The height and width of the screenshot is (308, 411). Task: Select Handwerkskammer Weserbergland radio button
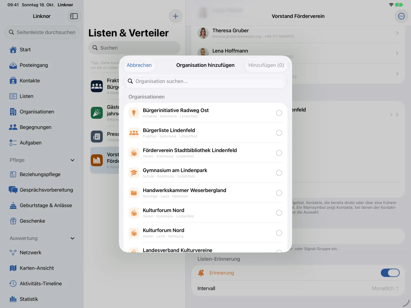279,193
